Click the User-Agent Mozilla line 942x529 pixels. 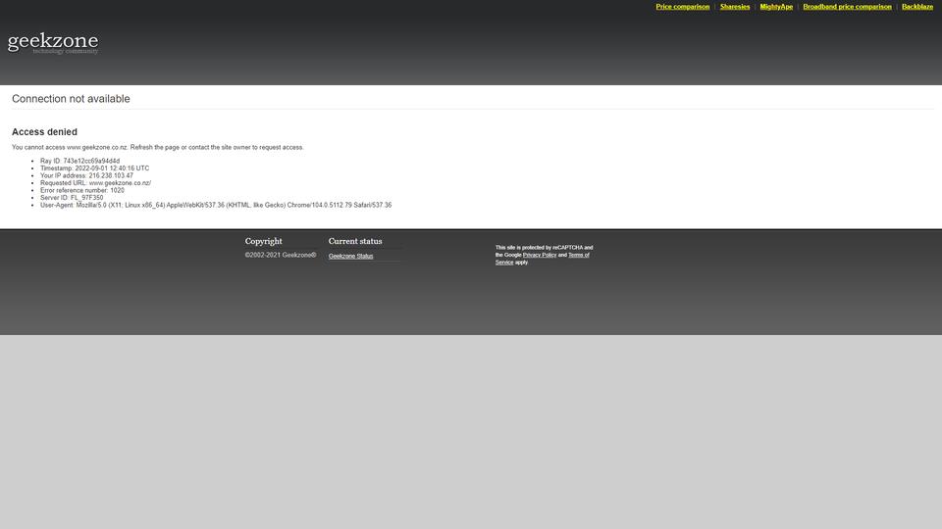tap(216, 205)
